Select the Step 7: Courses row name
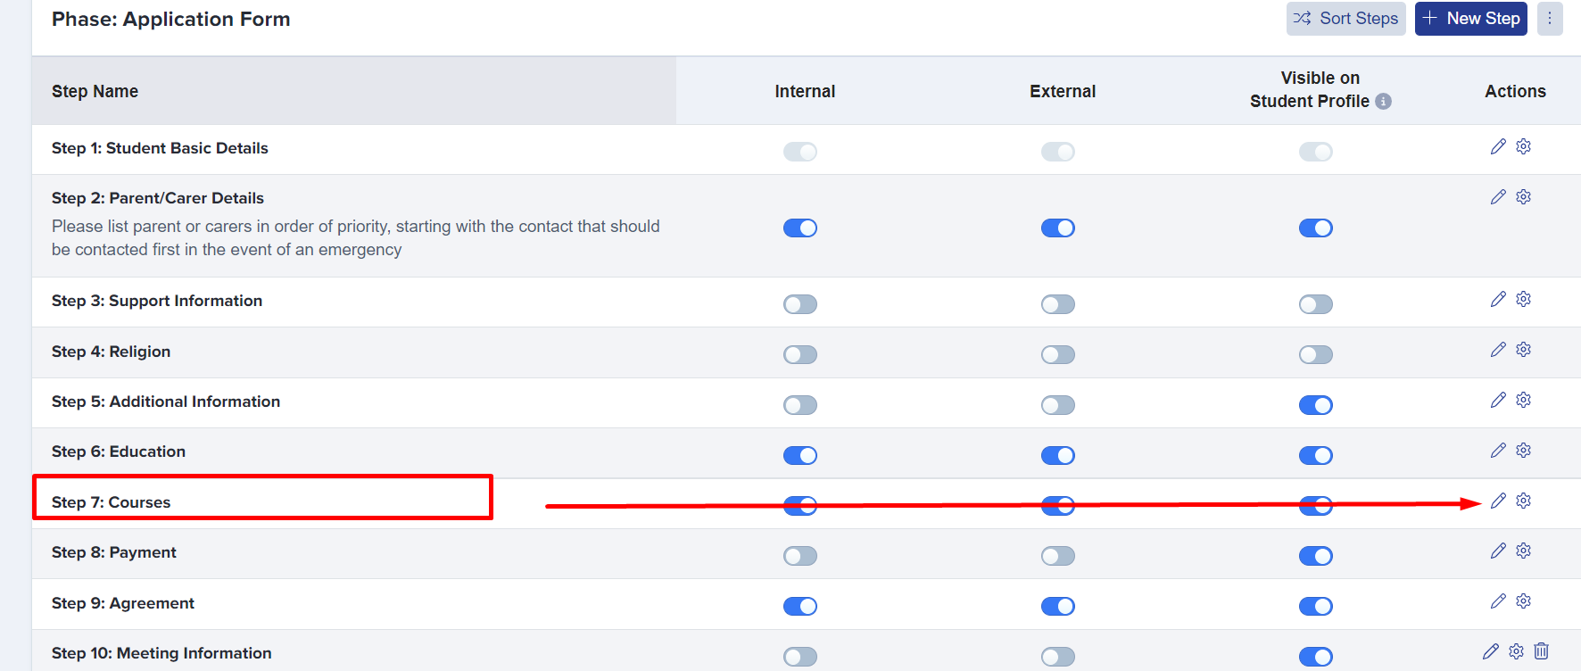 [x=111, y=502]
